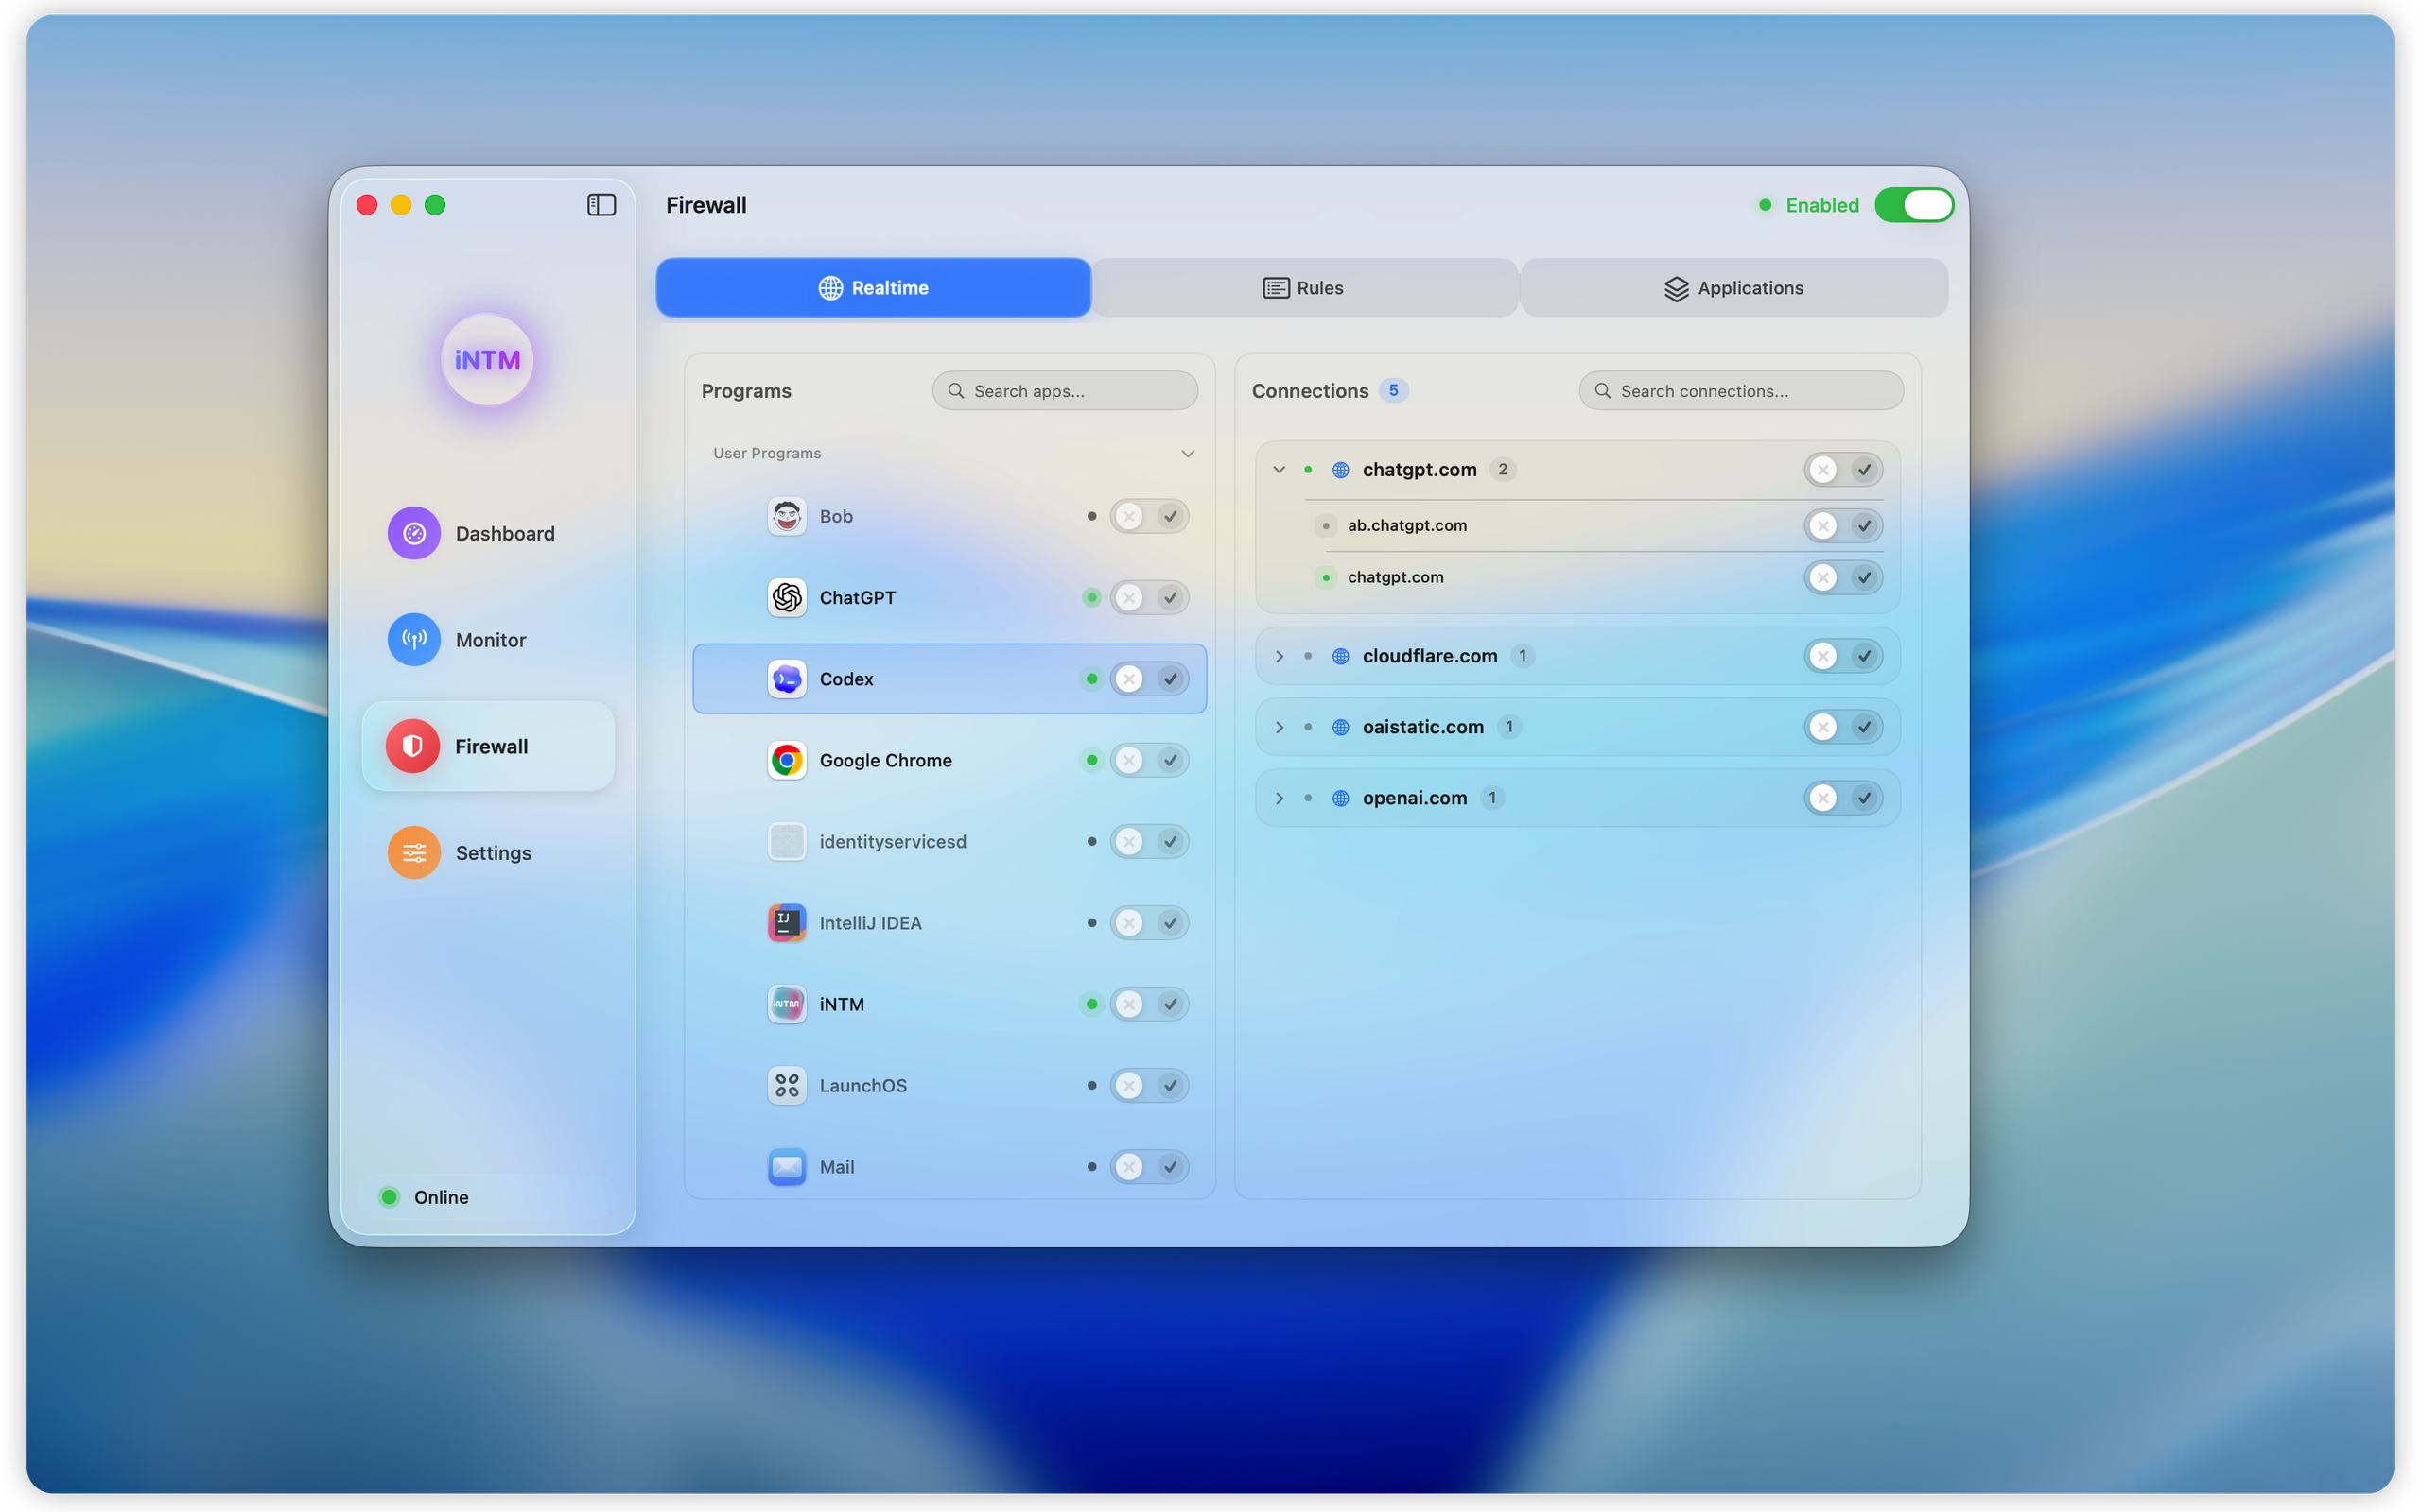Click the magnifier icon in Search apps

[955, 391]
